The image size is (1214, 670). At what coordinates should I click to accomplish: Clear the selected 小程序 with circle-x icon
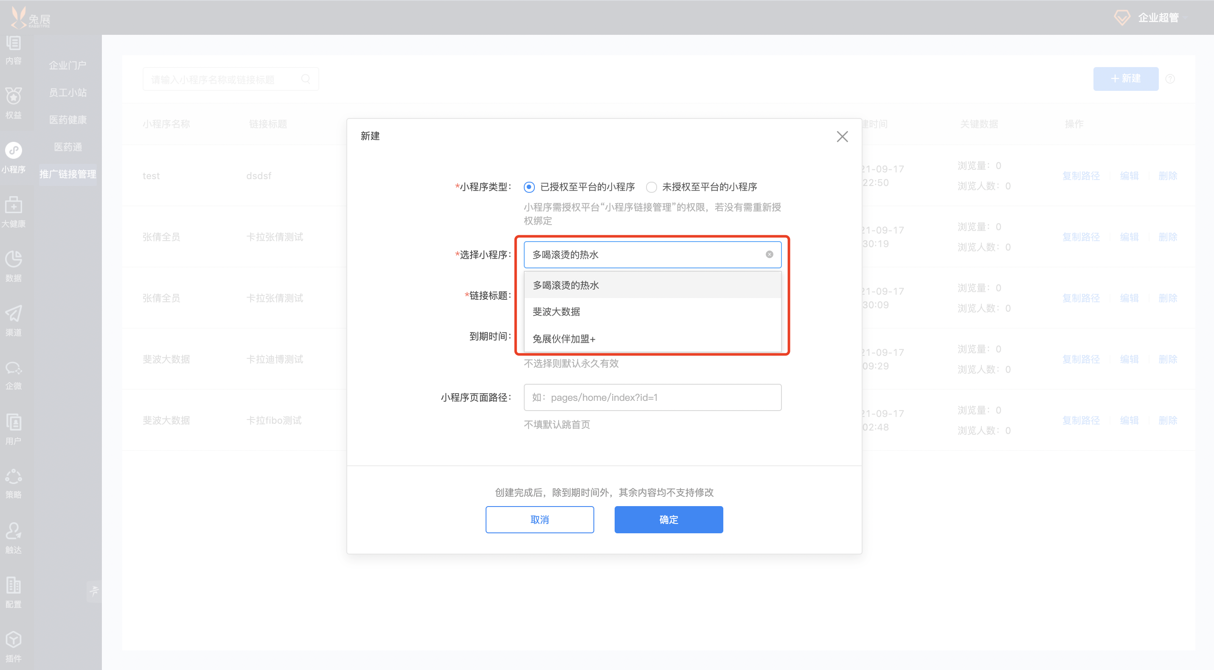click(769, 254)
